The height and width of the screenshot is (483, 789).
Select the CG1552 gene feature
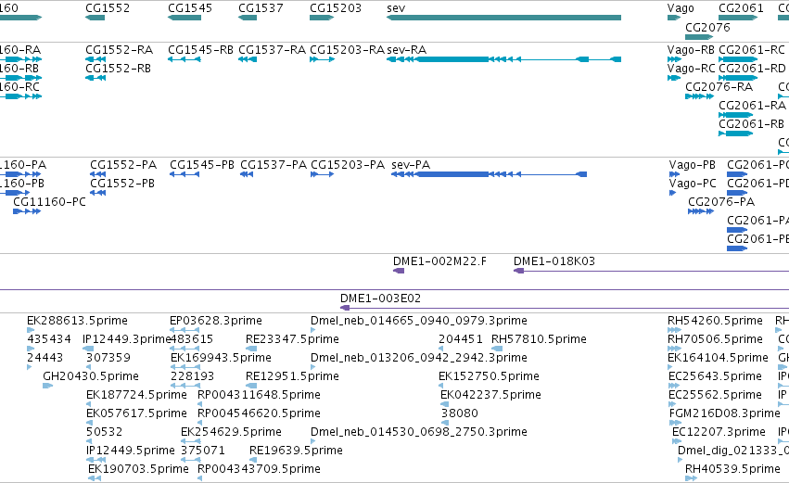click(x=95, y=18)
